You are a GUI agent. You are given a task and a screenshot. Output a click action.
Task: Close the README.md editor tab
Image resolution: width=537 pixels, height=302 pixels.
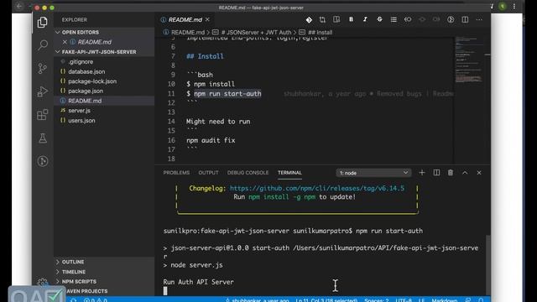207,20
